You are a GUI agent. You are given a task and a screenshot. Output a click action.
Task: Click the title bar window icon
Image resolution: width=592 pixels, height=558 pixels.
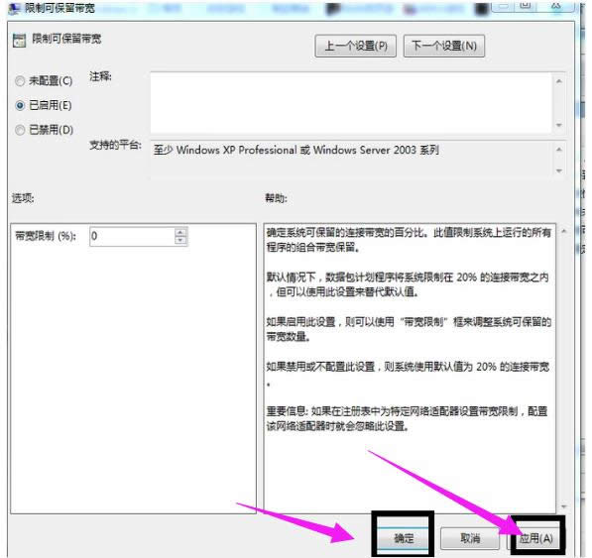coord(14,9)
